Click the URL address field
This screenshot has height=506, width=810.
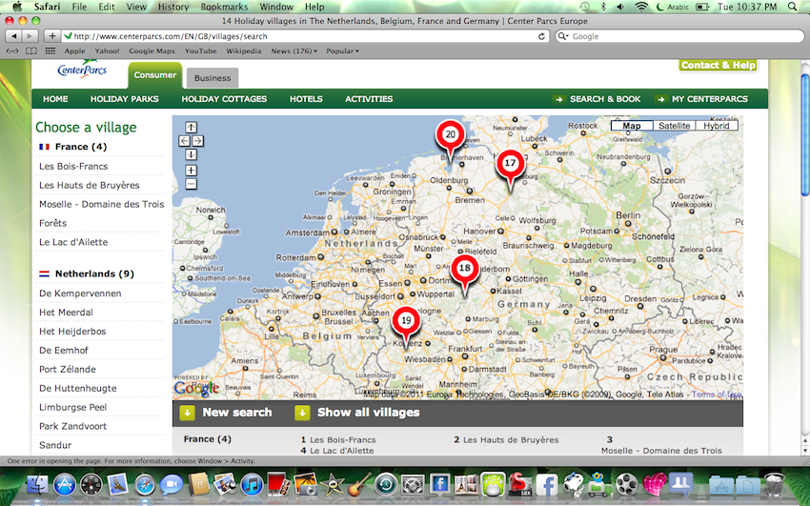click(x=304, y=36)
